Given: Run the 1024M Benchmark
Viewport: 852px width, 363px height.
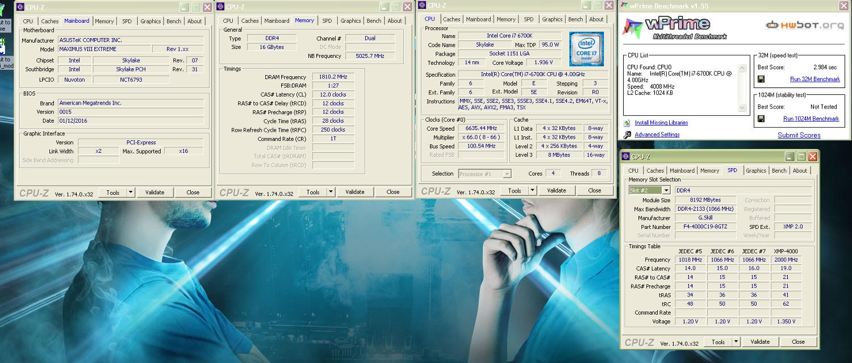Looking at the screenshot, I should [811, 119].
